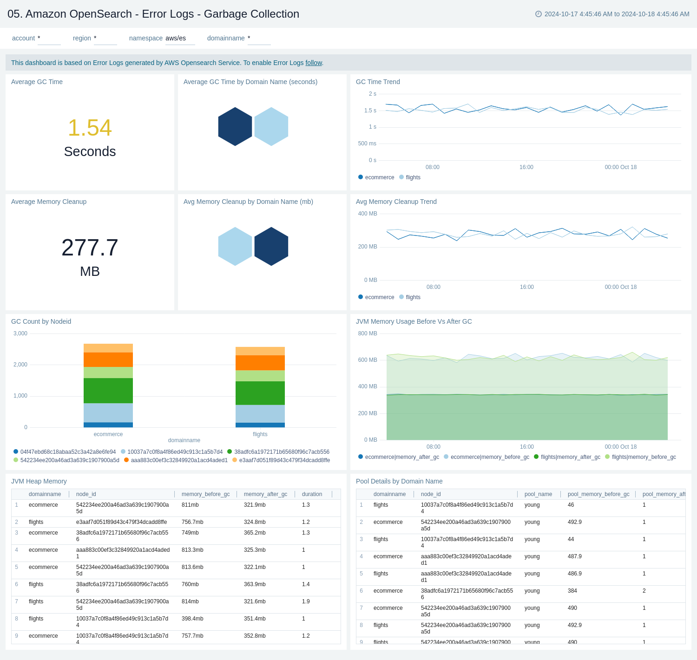Select the 756.7mb cell in JVM Heap Memory
This screenshot has height=660, width=697.
[x=192, y=522]
